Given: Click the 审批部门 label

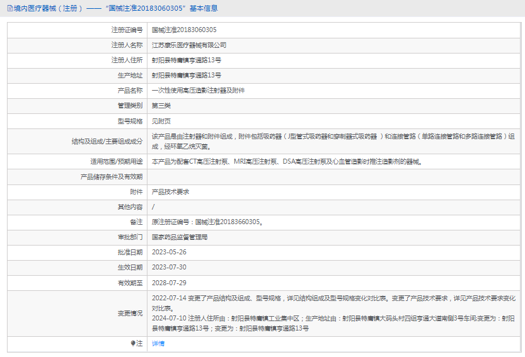Looking at the screenshot, I should click(130, 237).
